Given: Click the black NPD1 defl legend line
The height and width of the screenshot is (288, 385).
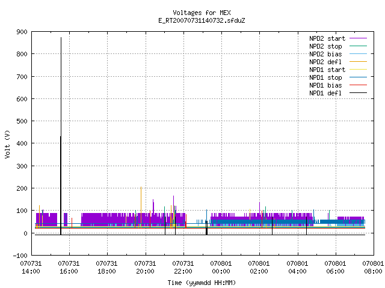Looking at the screenshot, I should click(x=358, y=93).
